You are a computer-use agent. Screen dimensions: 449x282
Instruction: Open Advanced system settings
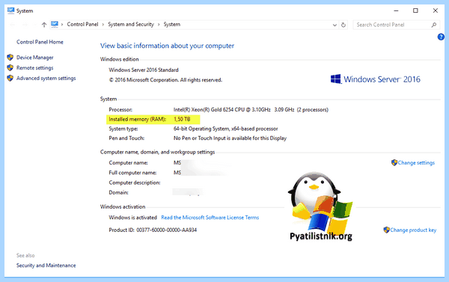tap(46, 78)
